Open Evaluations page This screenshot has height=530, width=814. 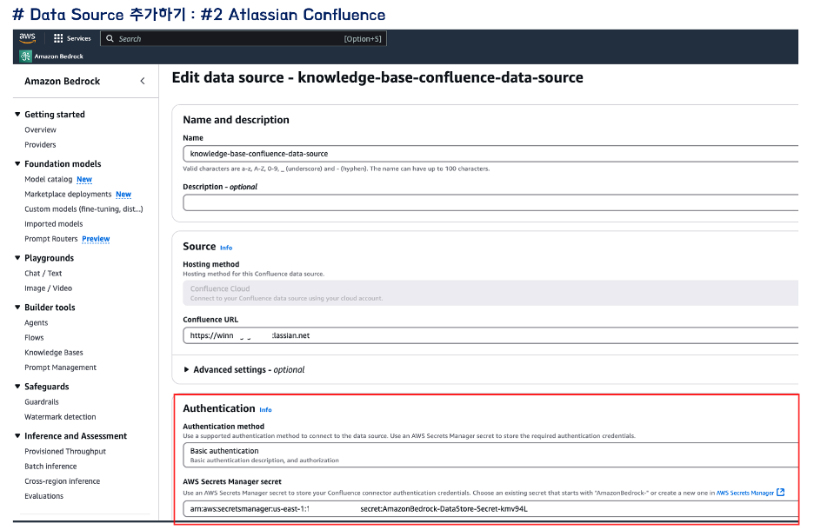(43, 496)
